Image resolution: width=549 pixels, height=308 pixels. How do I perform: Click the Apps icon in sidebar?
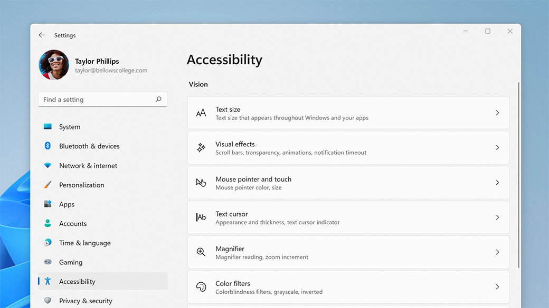(x=48, y=204)
